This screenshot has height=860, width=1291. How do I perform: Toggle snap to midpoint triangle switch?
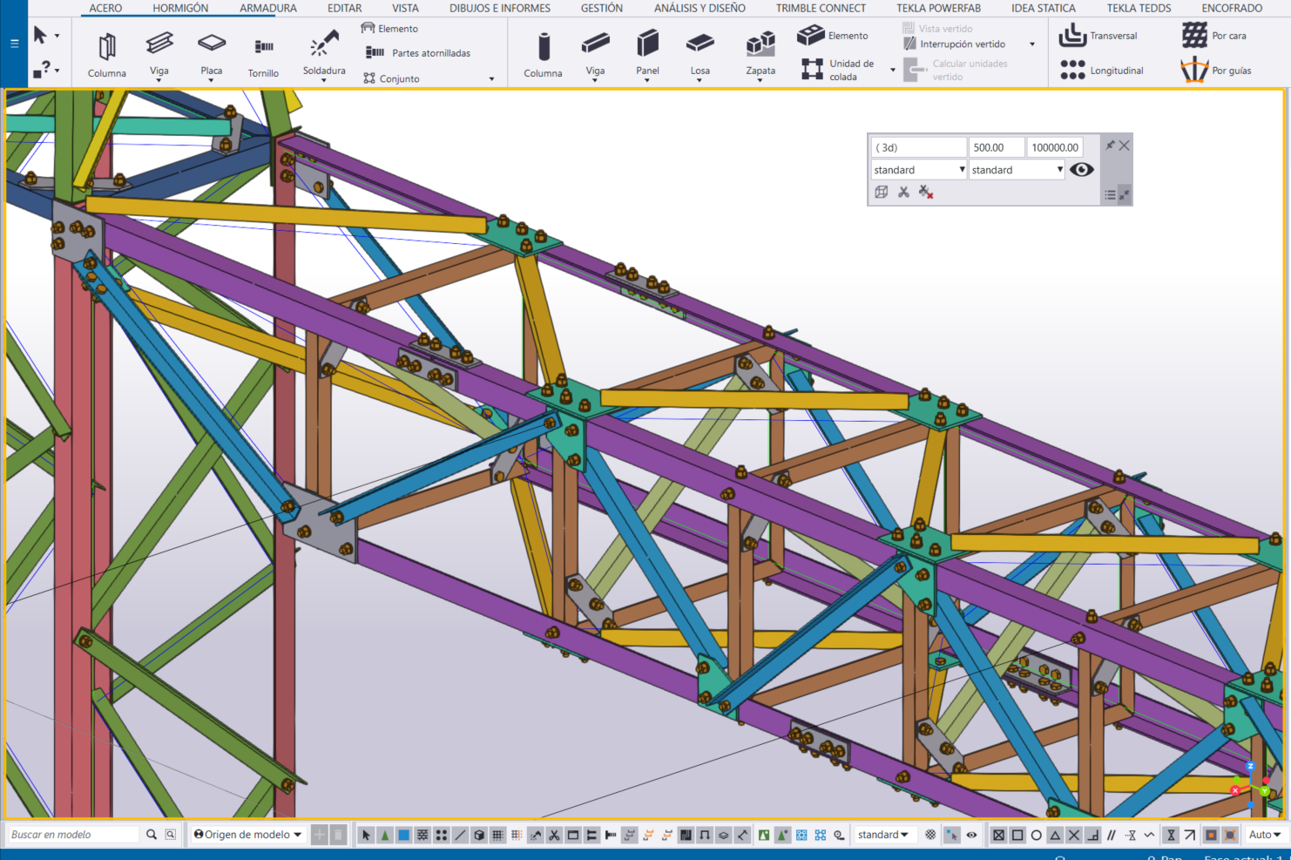pyautogui.click(x=1055, y=835)
